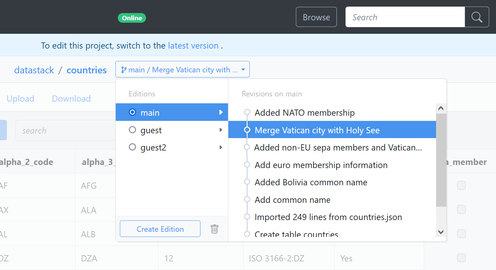
Task: Expand the guest edition submenu arrow
Action: [221, 130]
